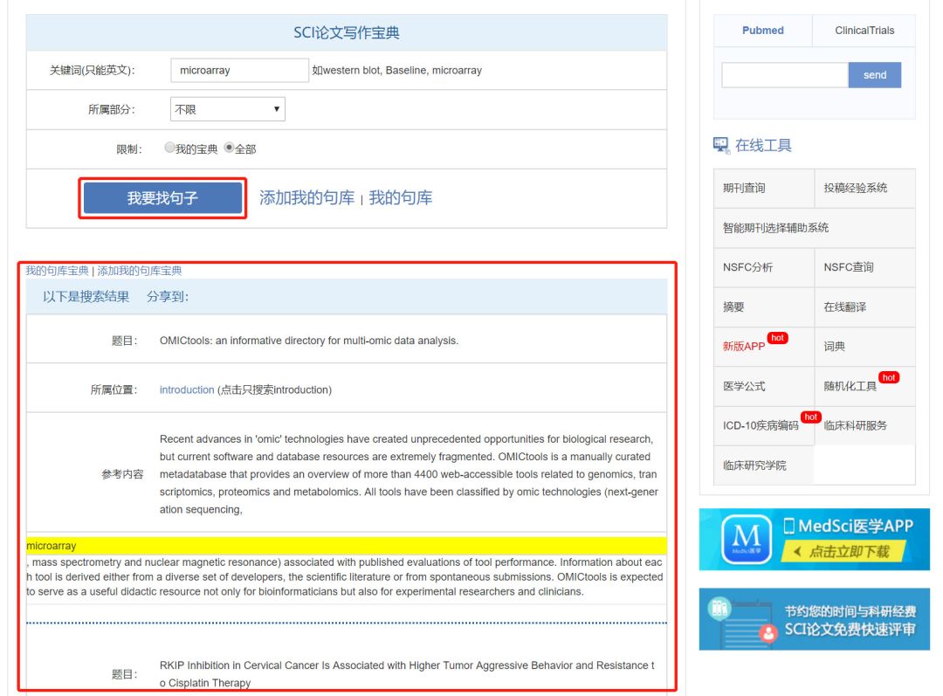Image resolution: width=943 pixels, height=696 pixels.
Task: Switch to the ClinicalTrials tab
Action: pyautogui.click(x=864, y=31)
